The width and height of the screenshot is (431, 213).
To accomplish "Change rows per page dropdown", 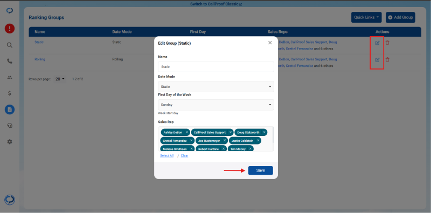I will click(x=60, y=79).
